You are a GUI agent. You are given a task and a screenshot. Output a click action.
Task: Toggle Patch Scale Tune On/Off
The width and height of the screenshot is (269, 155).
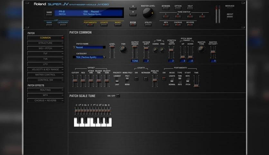[118, 96]
